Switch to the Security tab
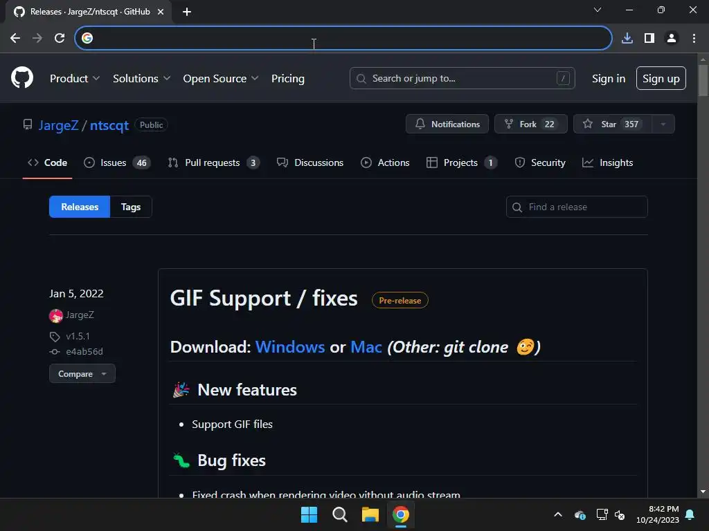Viewport: 709px width, 531px height. tap(540, 162)
